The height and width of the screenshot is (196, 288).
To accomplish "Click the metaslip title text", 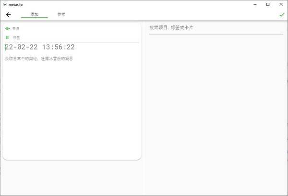I will click(16, 5).
